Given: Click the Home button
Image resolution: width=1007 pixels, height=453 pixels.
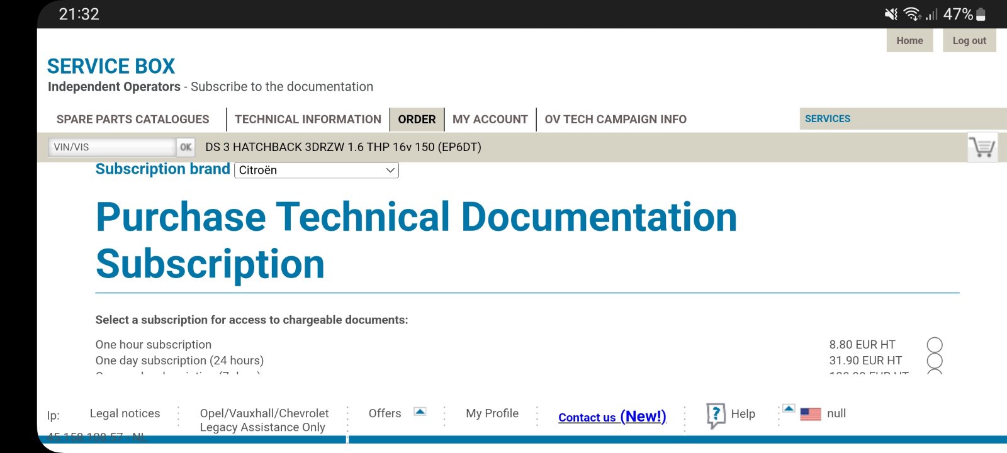Looking at the screenshot, I should coord(909,41).
